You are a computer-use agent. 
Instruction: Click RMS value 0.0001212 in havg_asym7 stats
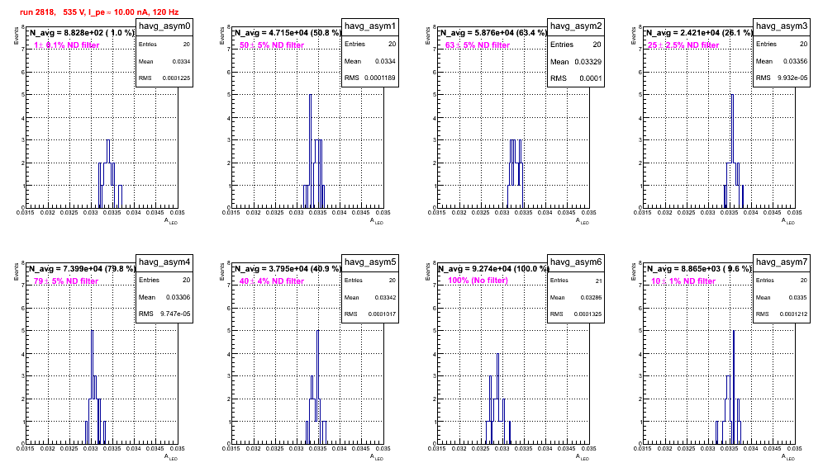click(x=793, y=314)
